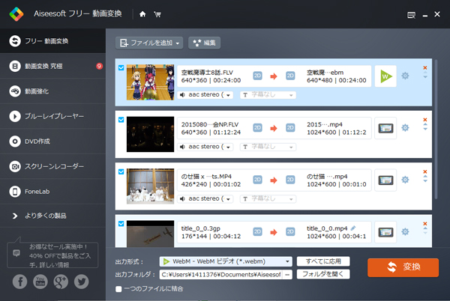
Task: Open the home icon in title bar
Action: point(142,14)
